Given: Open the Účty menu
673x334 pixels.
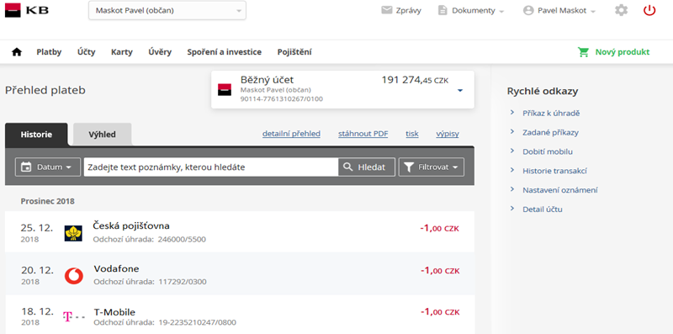Looking at the screenshot, I should pyautogui.click(x=87, y=52).
